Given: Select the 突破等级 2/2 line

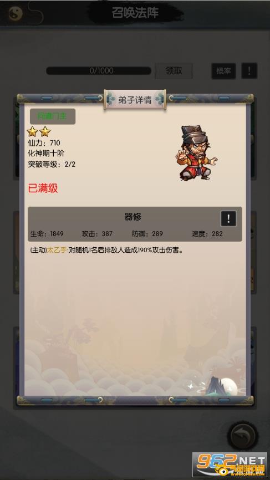Looking at the screenshot, I should (x=52, y=165).
